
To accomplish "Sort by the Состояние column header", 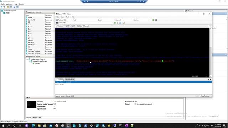I will tap(49, 15).
